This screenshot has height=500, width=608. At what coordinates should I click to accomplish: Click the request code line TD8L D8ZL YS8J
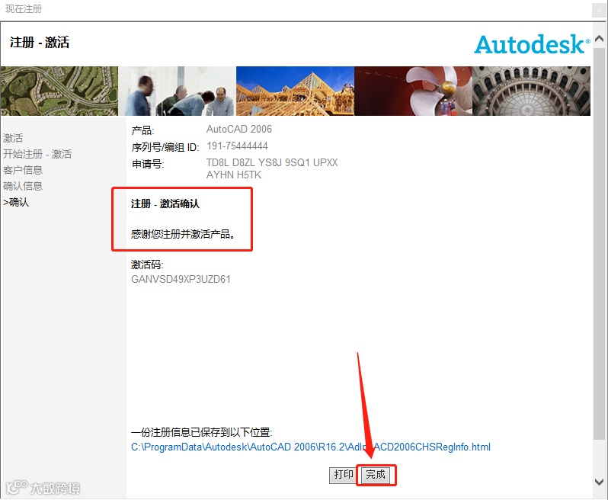(272, 162)
